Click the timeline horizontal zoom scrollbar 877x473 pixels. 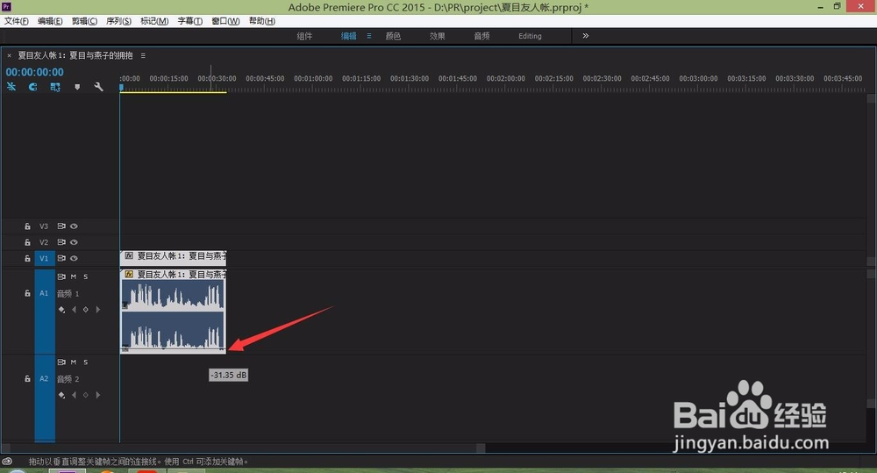pos(243,448)
